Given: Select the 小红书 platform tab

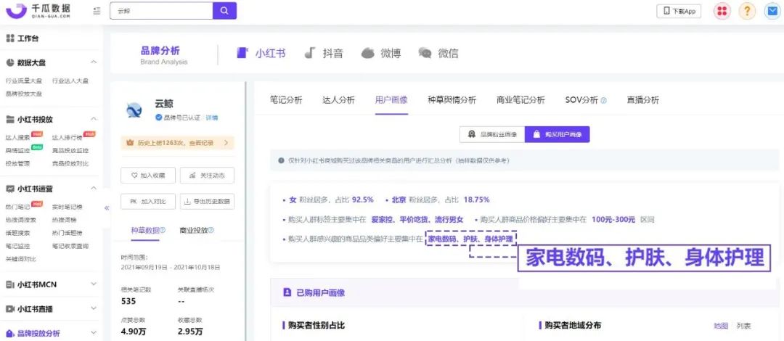Looking at the screenshot, I should pos(261,53).
